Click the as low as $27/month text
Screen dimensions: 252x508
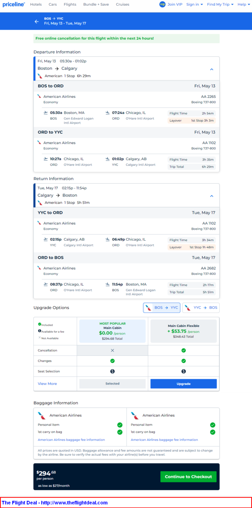pyautogui.click(x=54, y=486)
